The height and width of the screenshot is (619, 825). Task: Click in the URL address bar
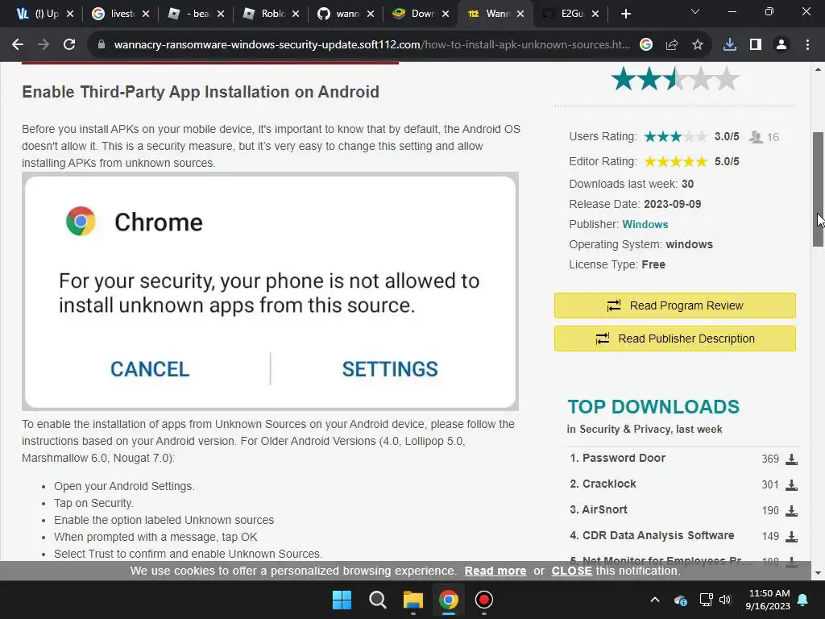[x=371, y=45]
